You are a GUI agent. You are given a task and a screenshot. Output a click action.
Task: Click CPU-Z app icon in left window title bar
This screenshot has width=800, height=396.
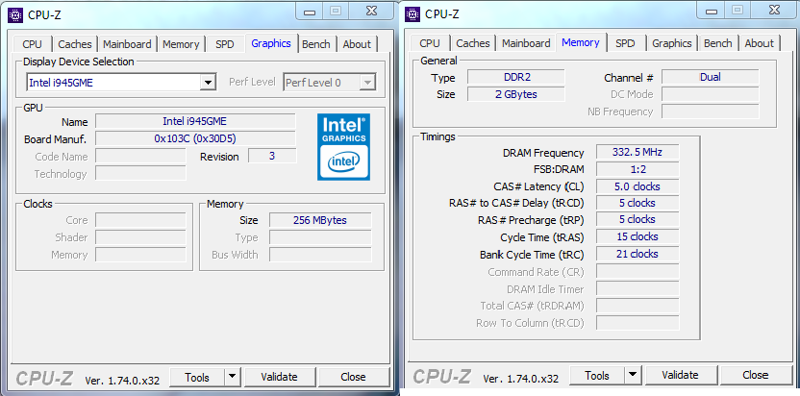click(x=15, y=14)
